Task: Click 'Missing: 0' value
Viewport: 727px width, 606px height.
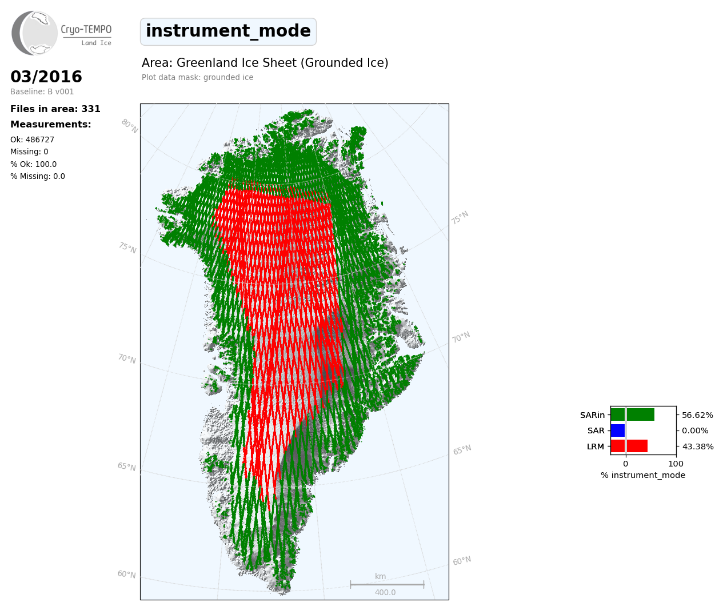Action: pyautogui.click(x=29, y=152)
